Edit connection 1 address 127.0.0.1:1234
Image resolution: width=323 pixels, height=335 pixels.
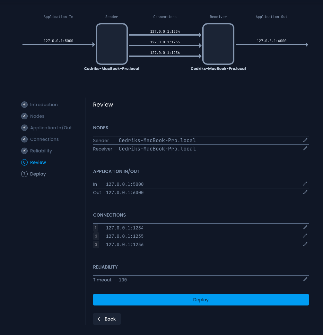click(x=305, y=227)
